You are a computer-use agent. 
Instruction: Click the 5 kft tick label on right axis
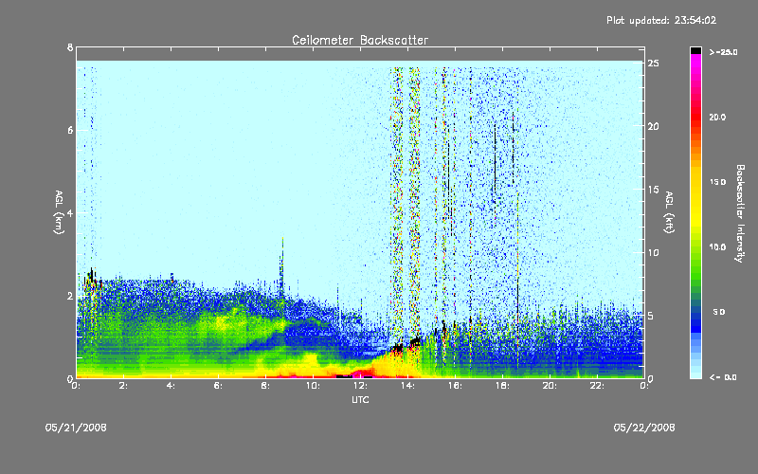(651, 316)
